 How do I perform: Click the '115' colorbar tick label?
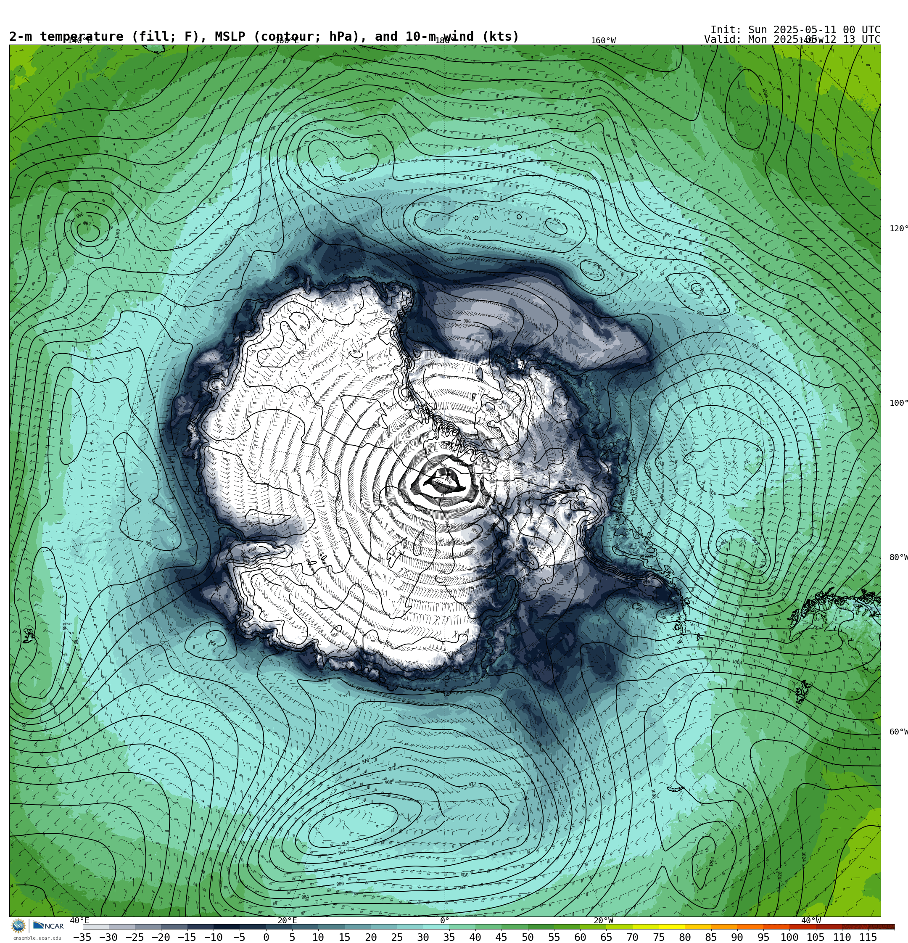(x=868, y=937)
